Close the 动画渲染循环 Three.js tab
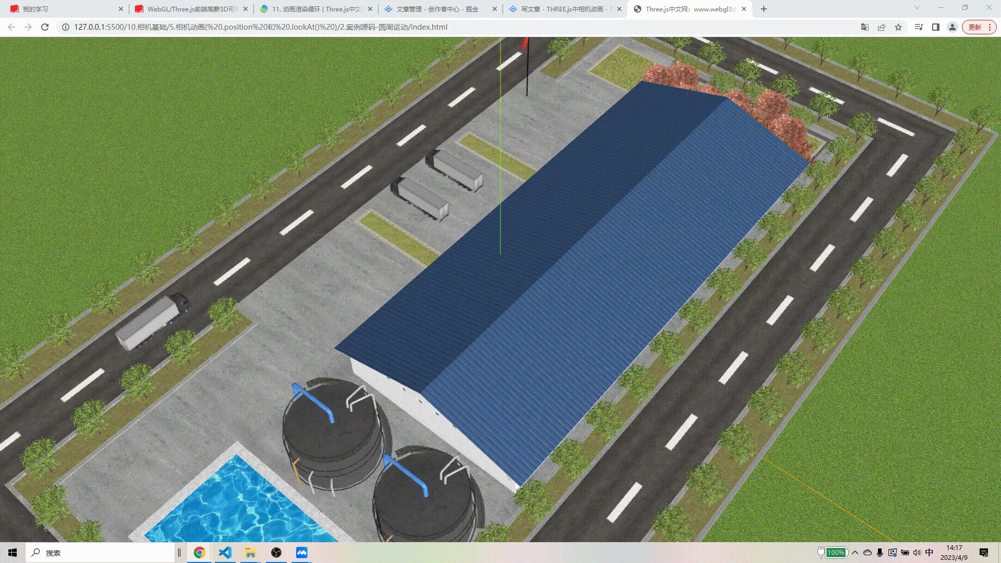Screen dimensions: 1001x563 370,9
